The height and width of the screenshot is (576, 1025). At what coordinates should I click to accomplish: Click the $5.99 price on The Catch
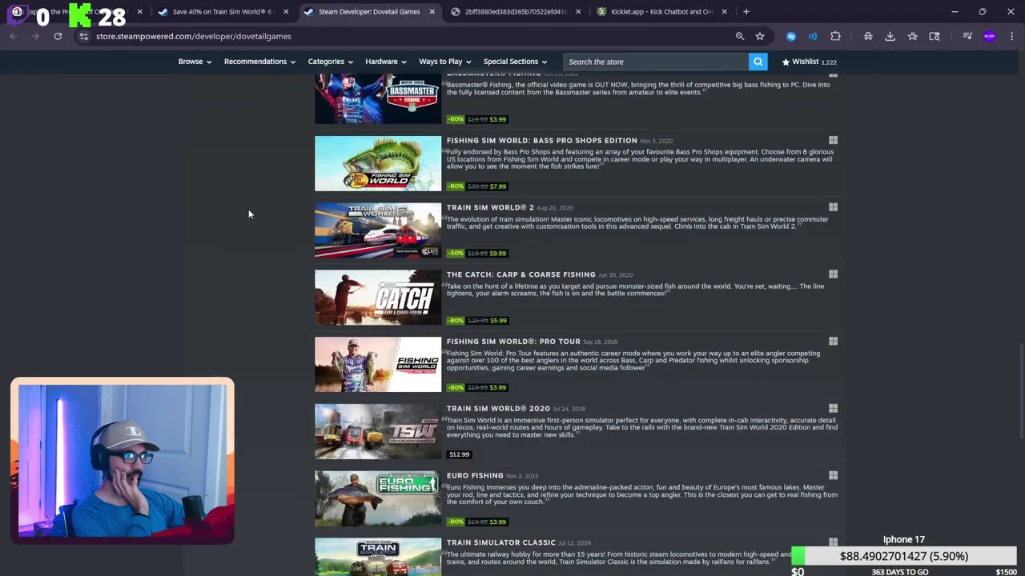(498, 321)
